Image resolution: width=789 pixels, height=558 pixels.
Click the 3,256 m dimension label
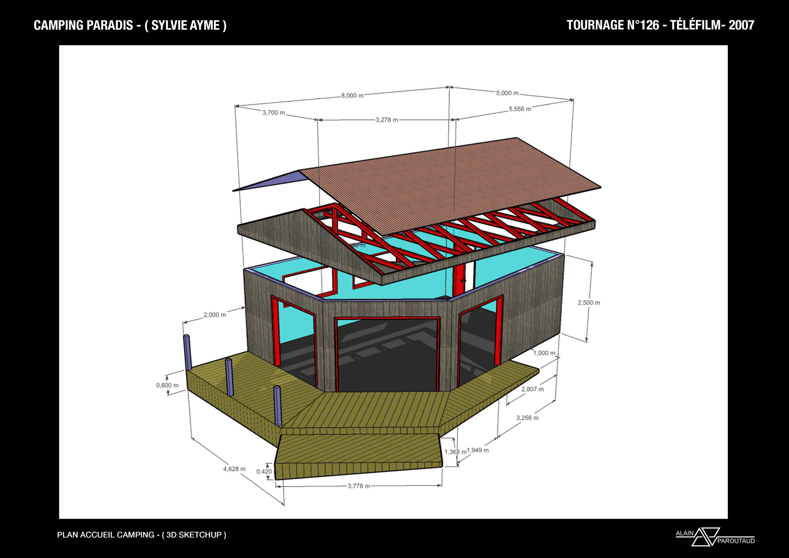click(527, 418)
